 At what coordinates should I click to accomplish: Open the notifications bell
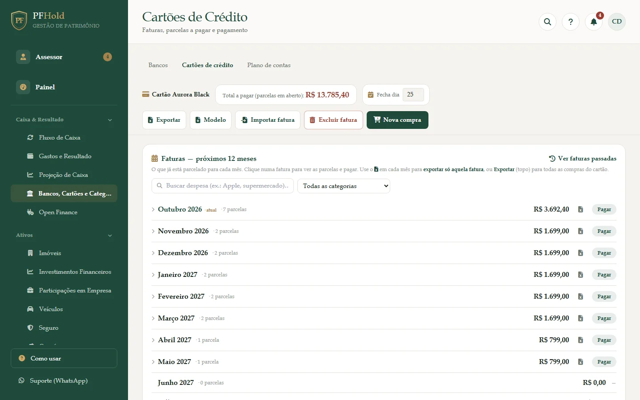point(594,22)
